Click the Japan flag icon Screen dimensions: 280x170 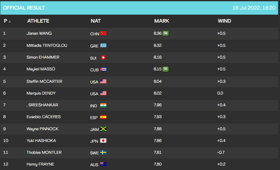pos(103,141)
